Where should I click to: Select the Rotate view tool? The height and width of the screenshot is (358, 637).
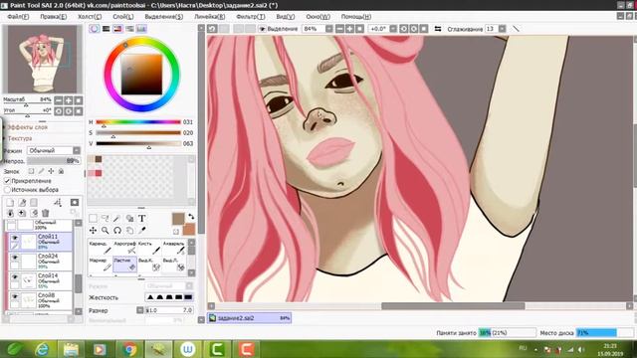click(117, 231)
